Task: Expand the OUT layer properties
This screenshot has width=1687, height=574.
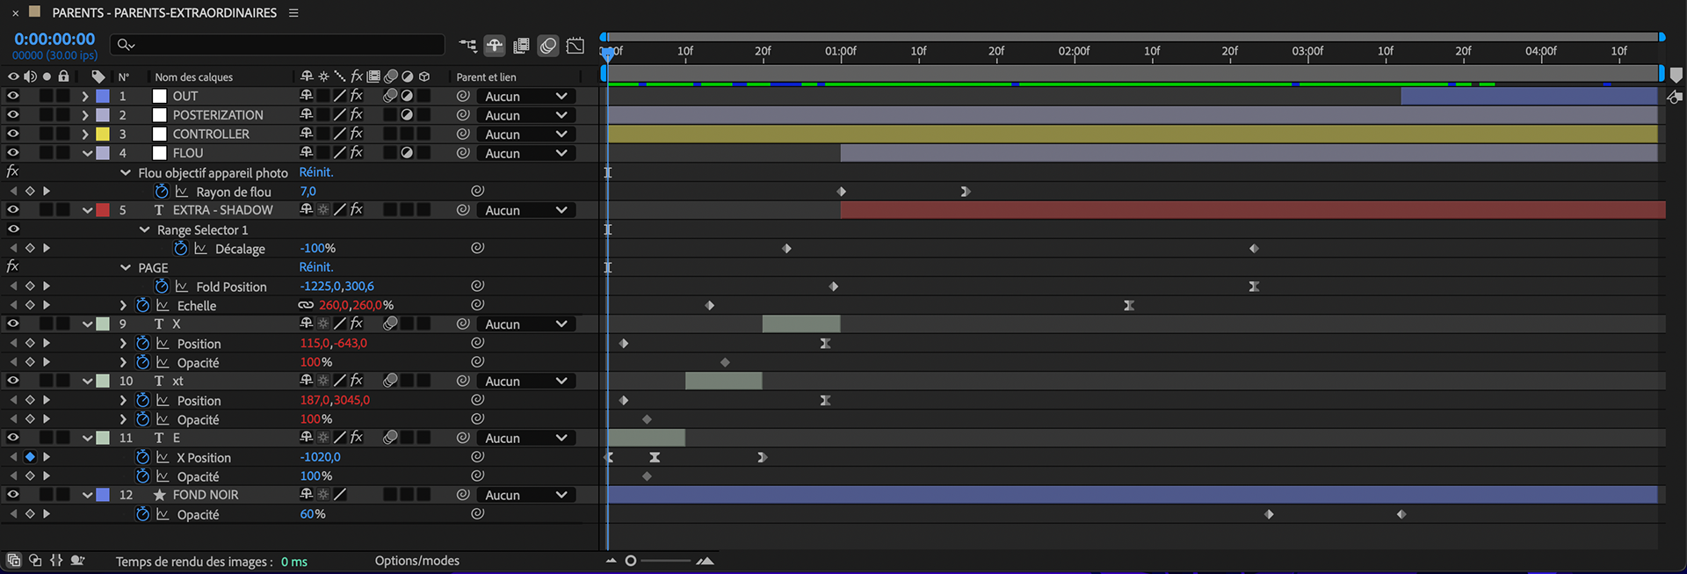Action: [x=85, y=96]
